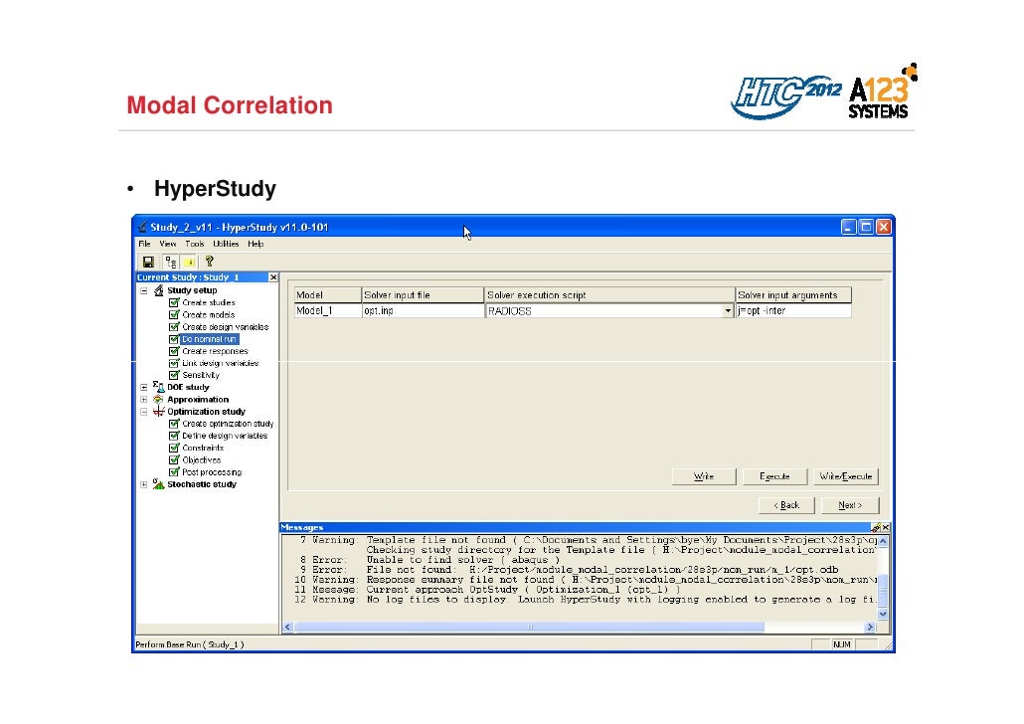Click the Save study toolbar icon
The width and height of the screenshot is (1024, 724).
(147, 262)
